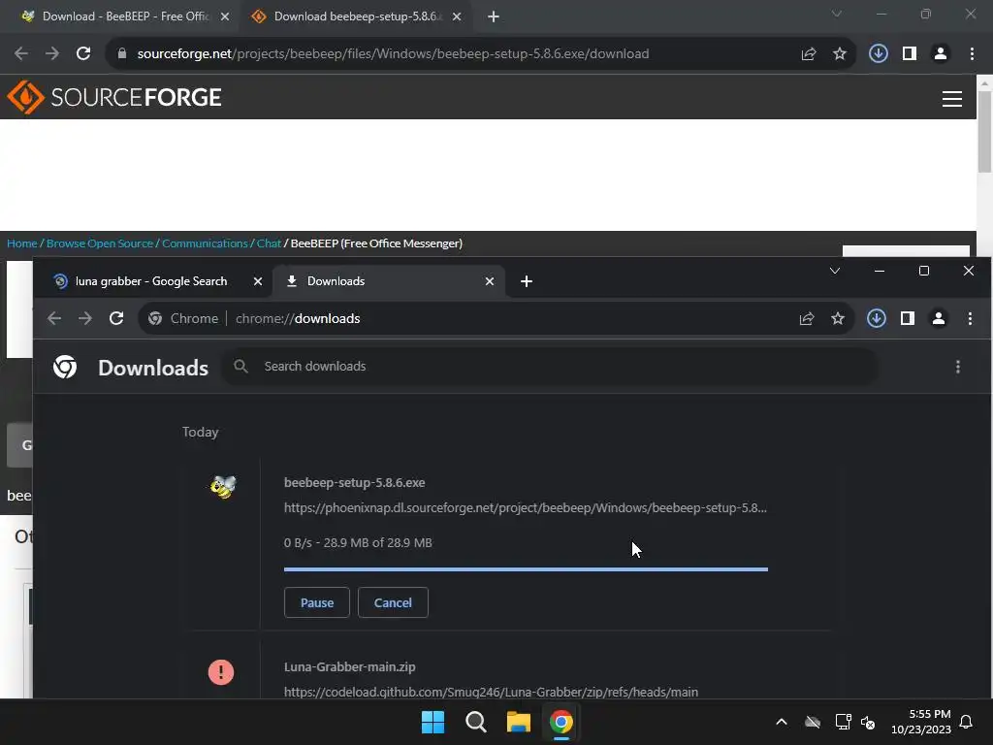Click the search magnifier in the Search downloads box
This screenshot has height=745, width=993.
coord(240,366)
